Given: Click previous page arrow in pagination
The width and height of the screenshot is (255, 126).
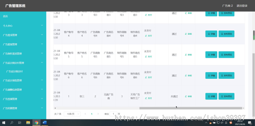Looking at the screenshot, I should point(85,114).
